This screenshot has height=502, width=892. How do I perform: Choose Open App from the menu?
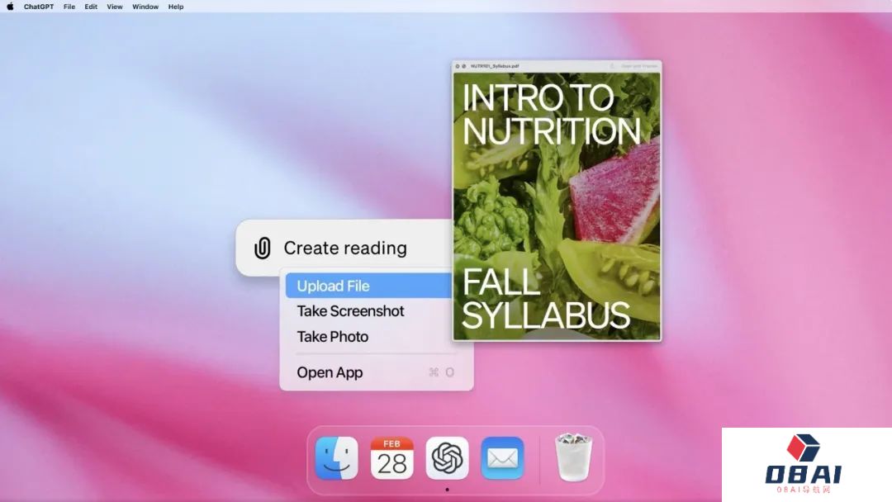point(330,372)
